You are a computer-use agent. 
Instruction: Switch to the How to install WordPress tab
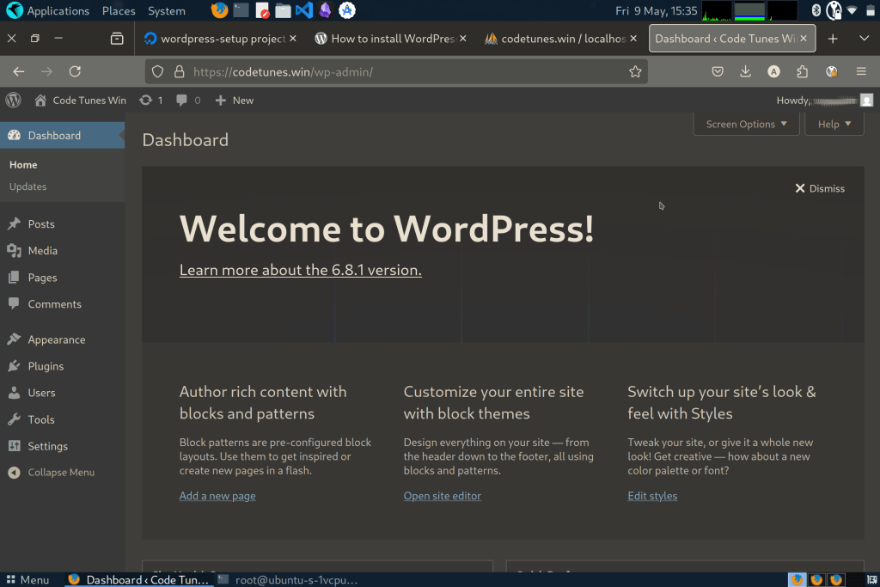click(389, 38)
